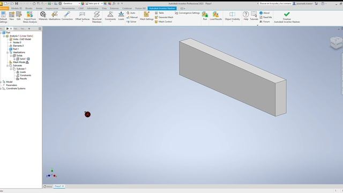Collapse the Idealizations tree node
Screen dimensions: 343x193
click(8, 53)
